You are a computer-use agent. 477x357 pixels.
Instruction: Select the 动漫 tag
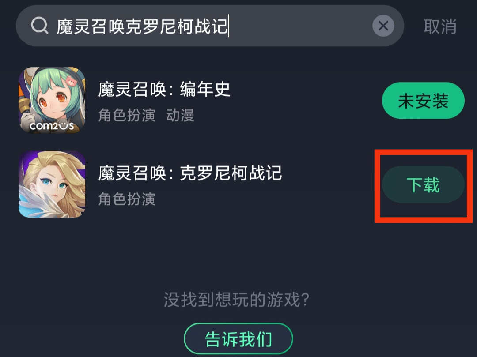point(180,116)
